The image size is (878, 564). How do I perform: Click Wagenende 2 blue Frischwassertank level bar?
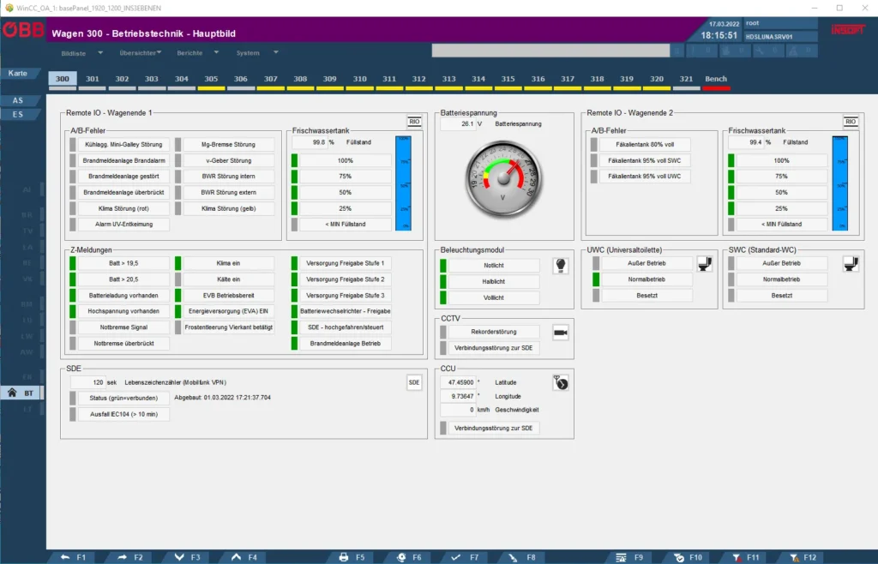click(x=839, y=183)
